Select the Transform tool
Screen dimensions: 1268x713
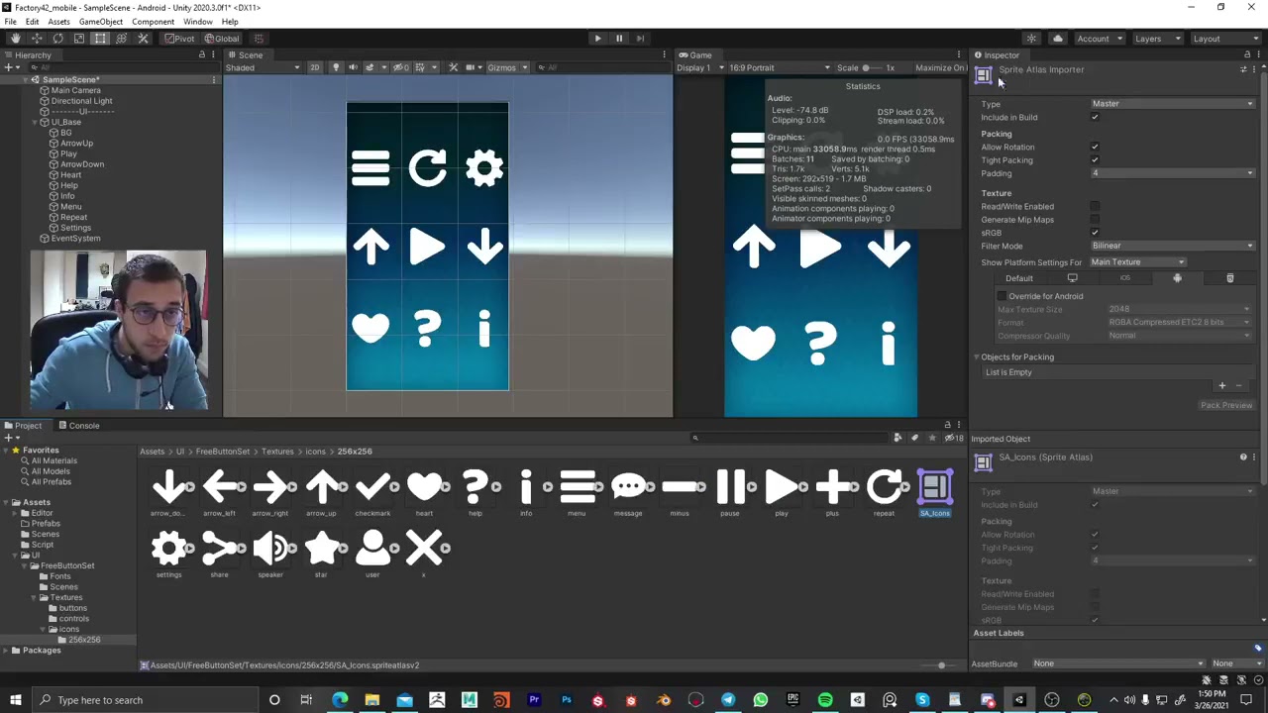tap(121, 39)
